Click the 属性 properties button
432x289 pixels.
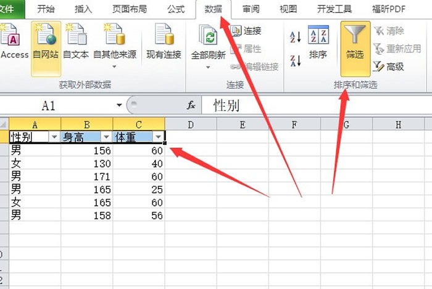(x=246, y=49)
